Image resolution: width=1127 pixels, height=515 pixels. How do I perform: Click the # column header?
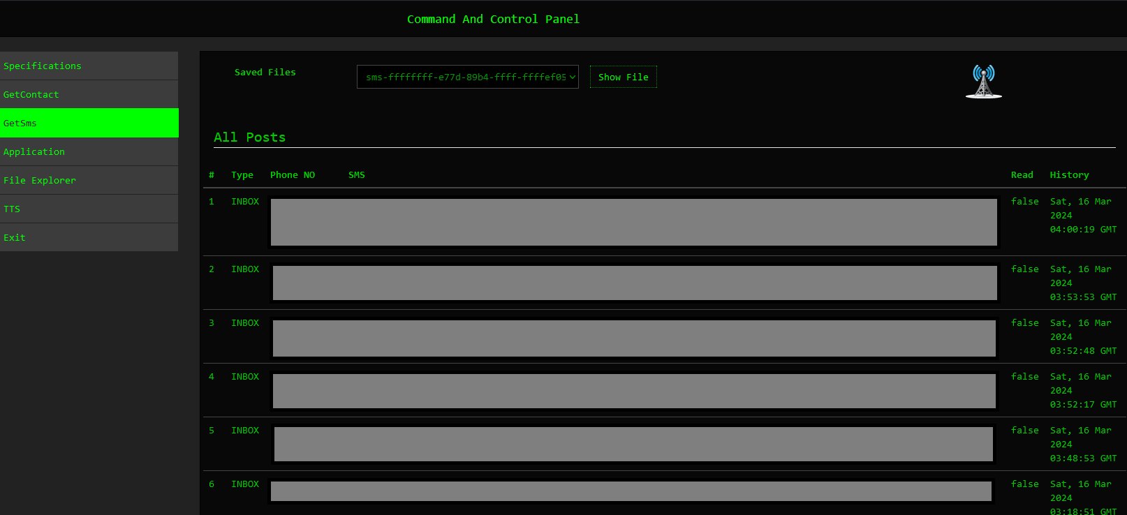coord(212,175)
